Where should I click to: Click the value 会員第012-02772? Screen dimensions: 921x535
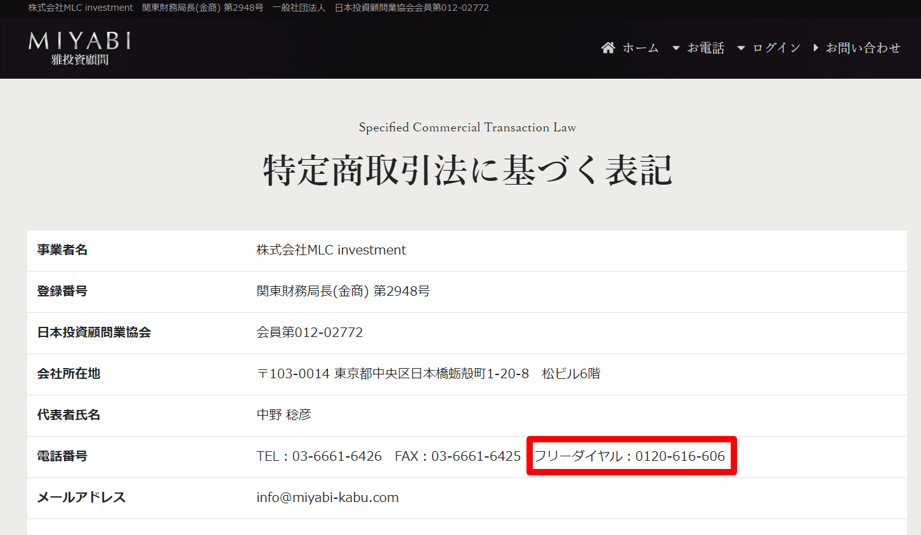(310, 333)
